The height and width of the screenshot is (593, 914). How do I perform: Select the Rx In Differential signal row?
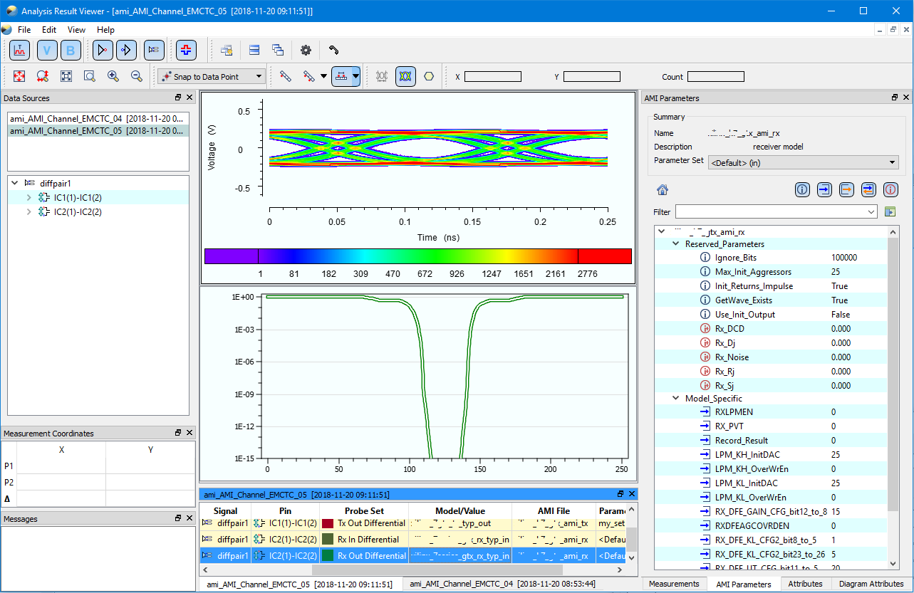point(367,540)
